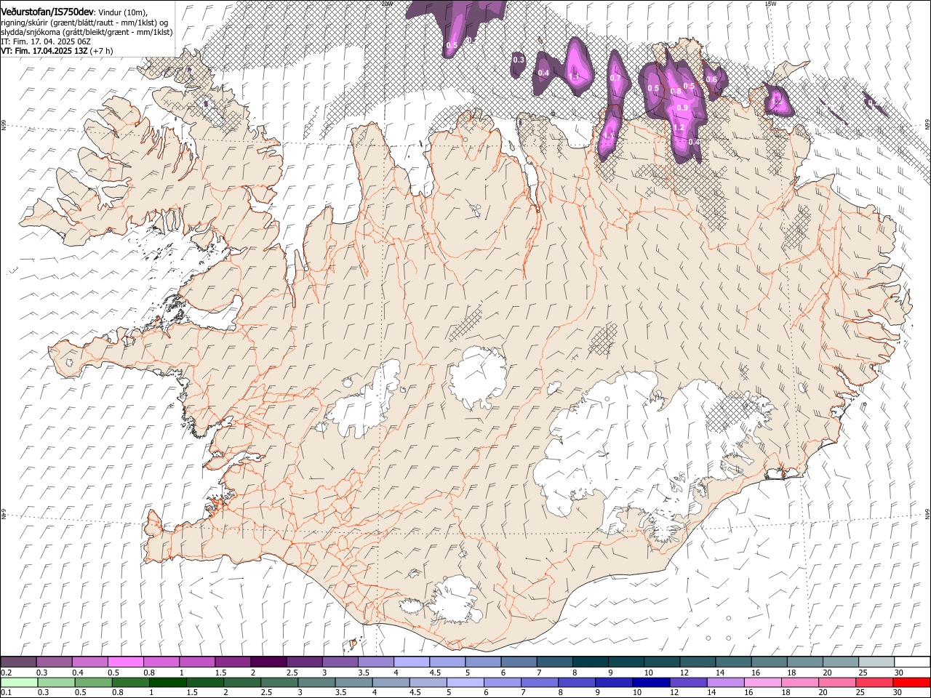Click the 0.8 precipitation label on the map
931x698 pixels.
(x=676, y=92)
